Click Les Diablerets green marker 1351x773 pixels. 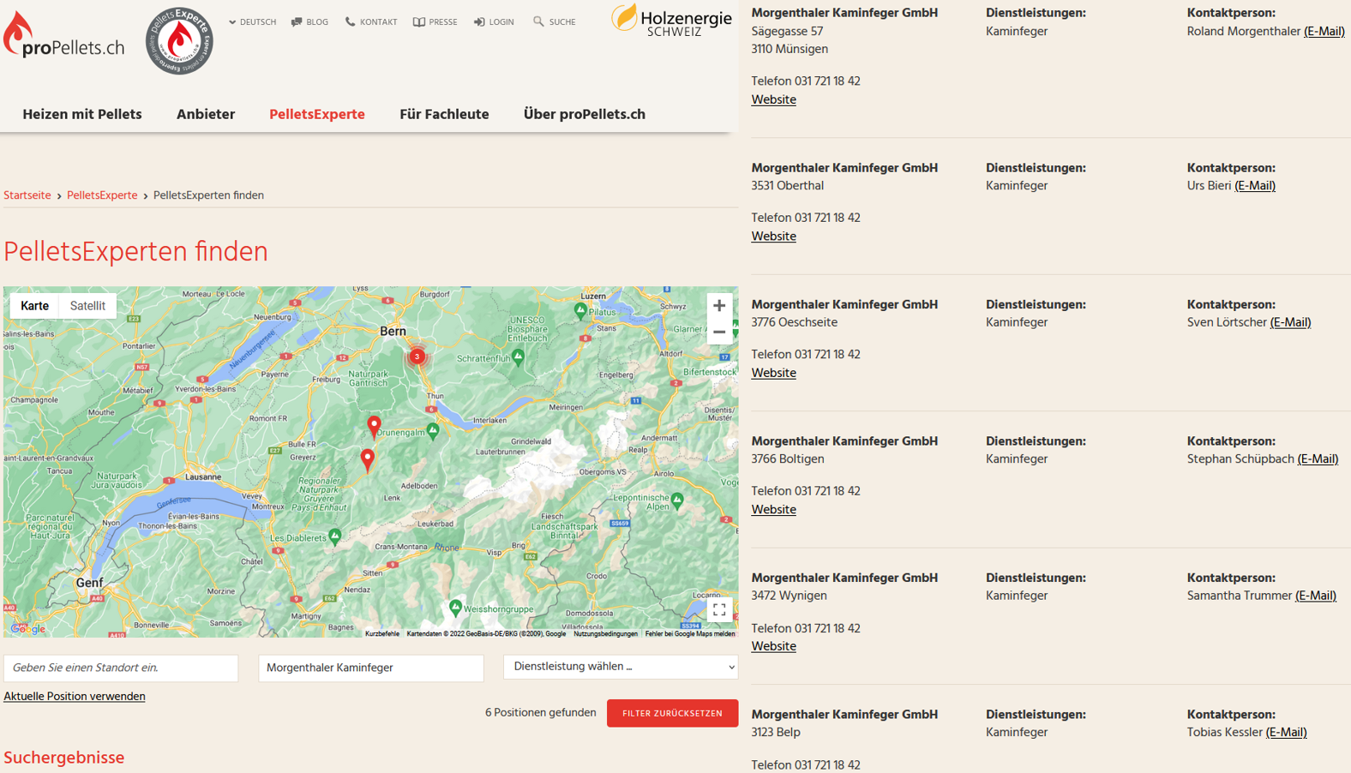(x=335, y=536)
